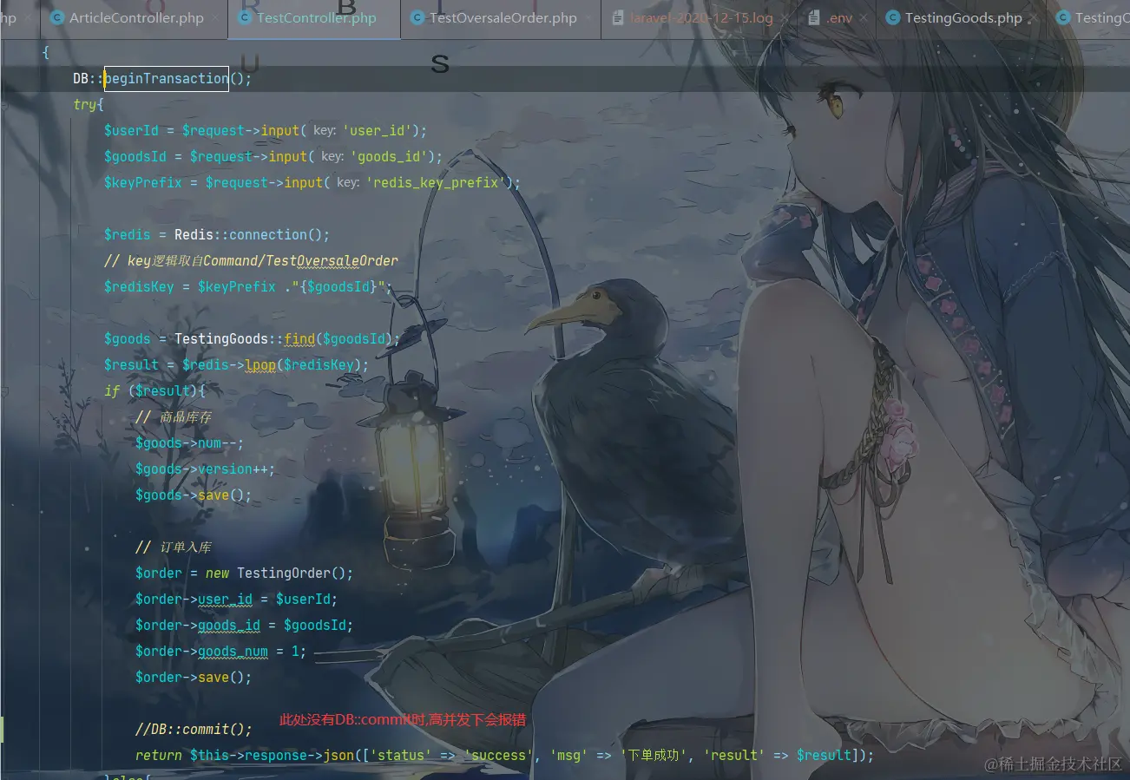Click the 'goods_id' string literal
This screenshot has width=1130, height=780.
pyautogui.click(x=390, y=157)
